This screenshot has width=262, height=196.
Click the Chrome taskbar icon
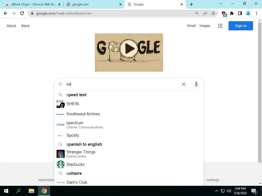[x=44, y=191]
